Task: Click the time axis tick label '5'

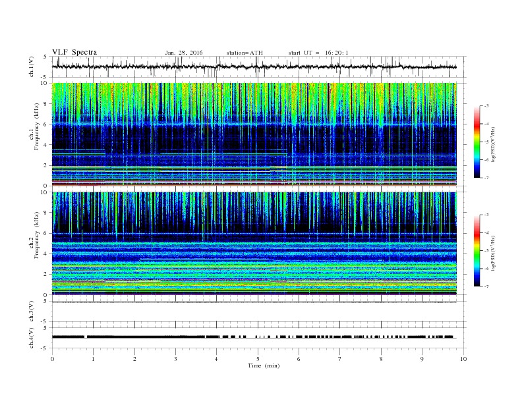Action: pyautogui.click(x=258, y=359)
